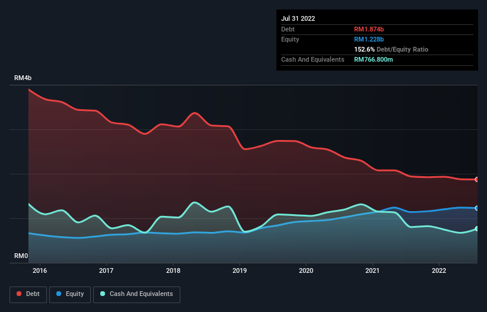This screenshot has height=312, width=487.
Task: Select the 2017 x-axis label
Action: pos(106,270)
